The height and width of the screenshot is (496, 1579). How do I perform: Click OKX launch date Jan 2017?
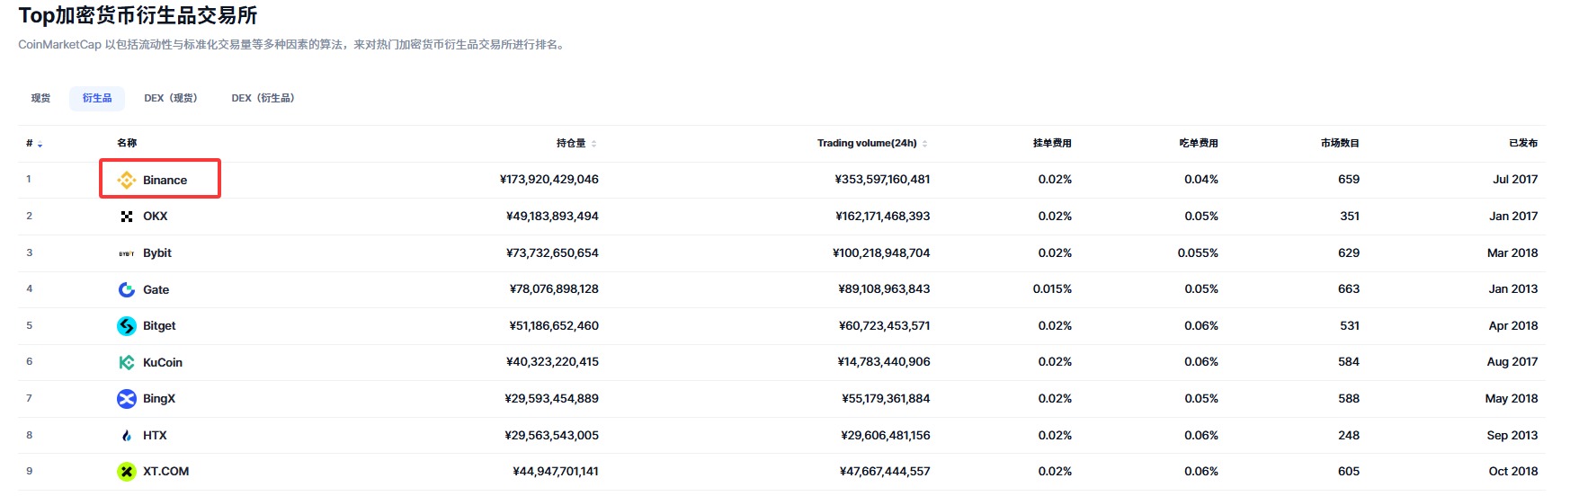pyautogui.click(x=1513, y=217)
